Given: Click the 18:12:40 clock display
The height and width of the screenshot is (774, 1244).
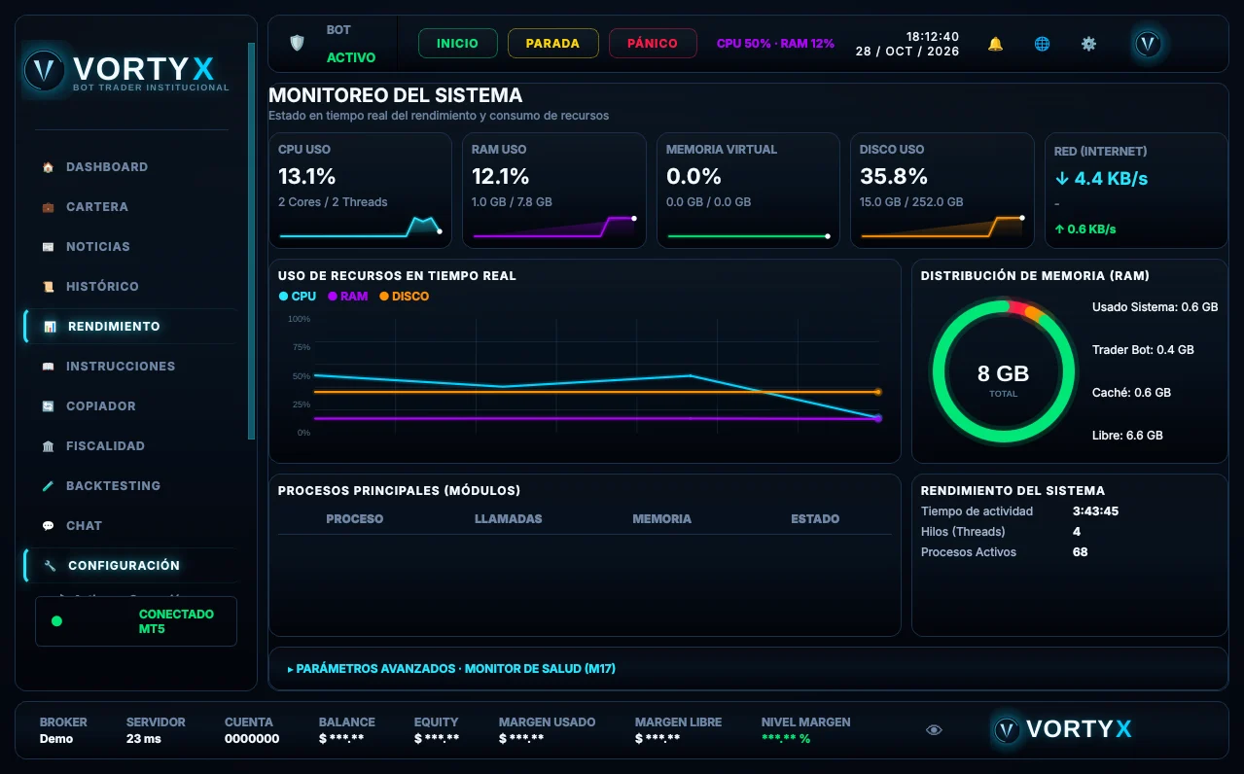Looking at the screenshot, I should click(x=933, y=37).
